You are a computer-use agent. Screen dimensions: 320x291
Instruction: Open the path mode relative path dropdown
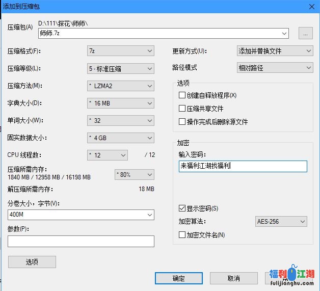[275, 67]
